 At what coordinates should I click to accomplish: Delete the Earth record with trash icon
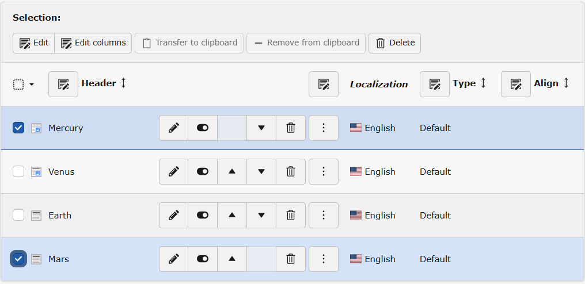click(291, 215)
